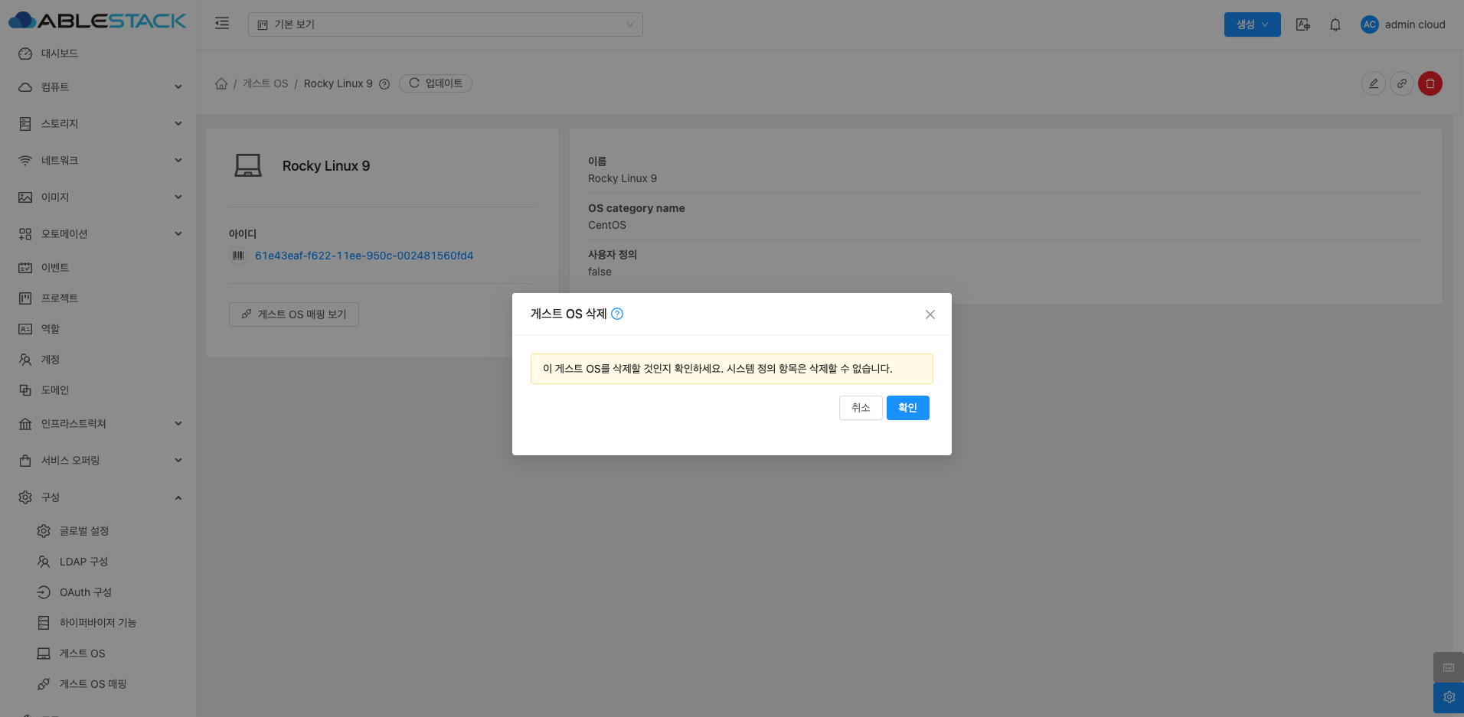
Task: Click the edit pencil icon button
Action: 1374,83
